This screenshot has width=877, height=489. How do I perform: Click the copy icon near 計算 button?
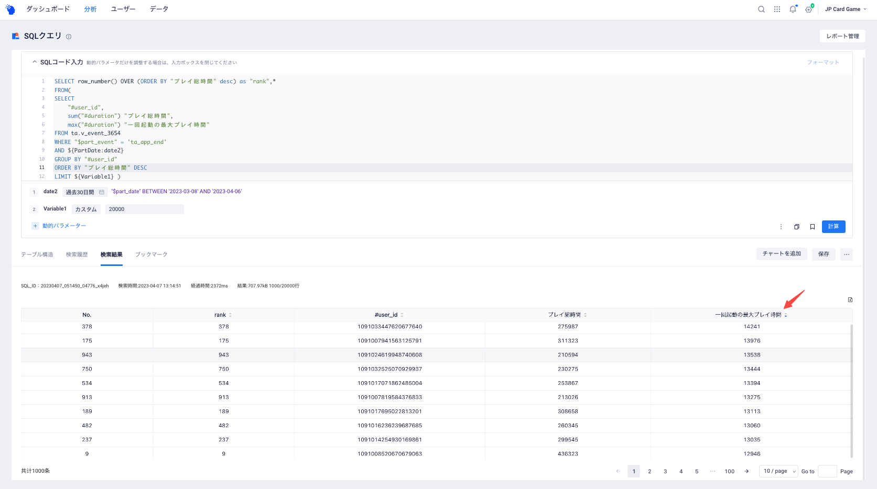point(797,227)
